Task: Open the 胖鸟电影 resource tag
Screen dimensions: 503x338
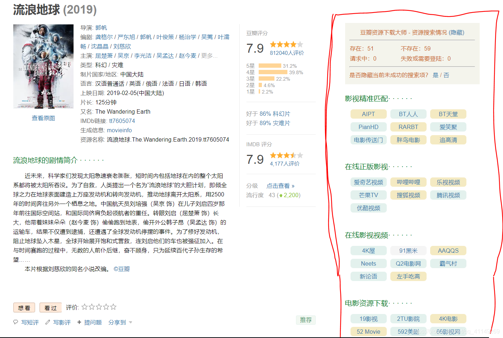Action: (408, 140)
